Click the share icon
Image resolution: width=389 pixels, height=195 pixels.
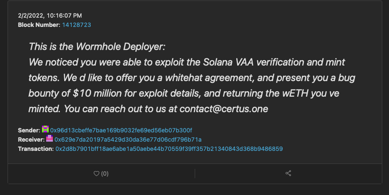click(x=288, y=173)
